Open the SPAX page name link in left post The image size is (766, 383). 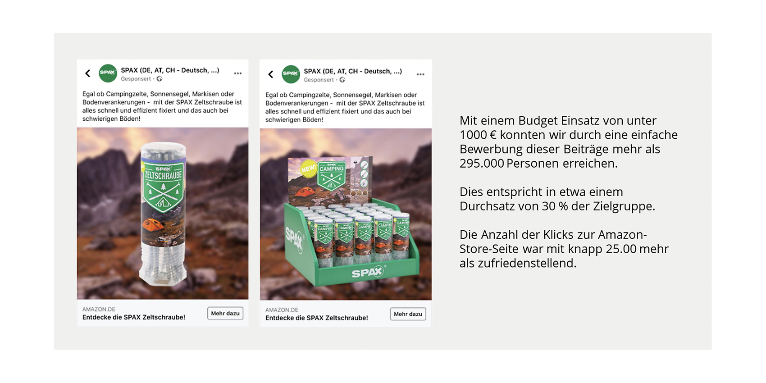tap(170, 70)
